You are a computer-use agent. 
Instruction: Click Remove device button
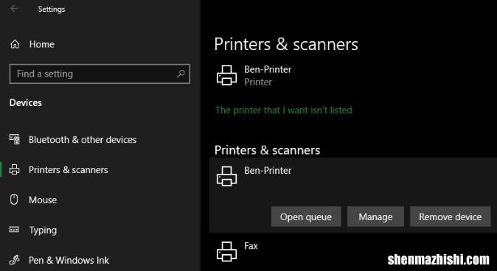[x=450, y=217]
